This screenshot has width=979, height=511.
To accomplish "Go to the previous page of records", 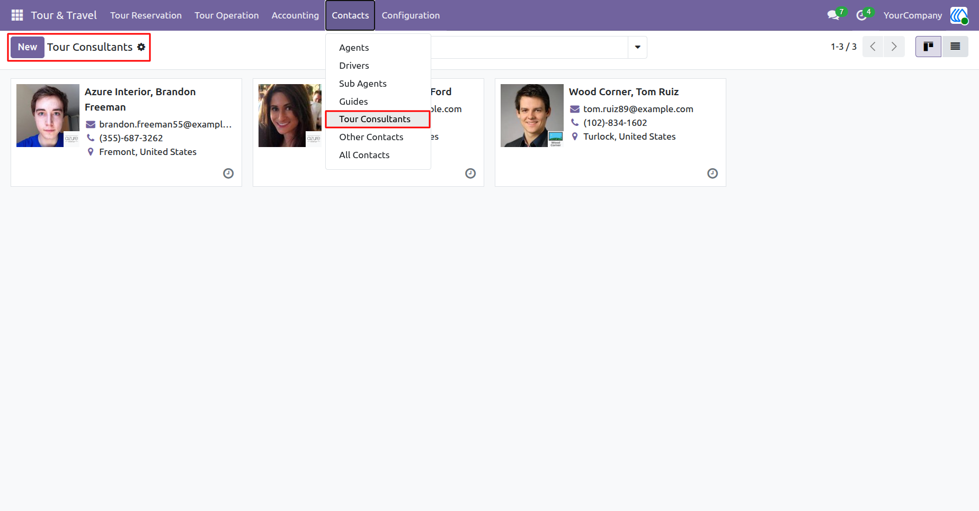I will point(873,47).
